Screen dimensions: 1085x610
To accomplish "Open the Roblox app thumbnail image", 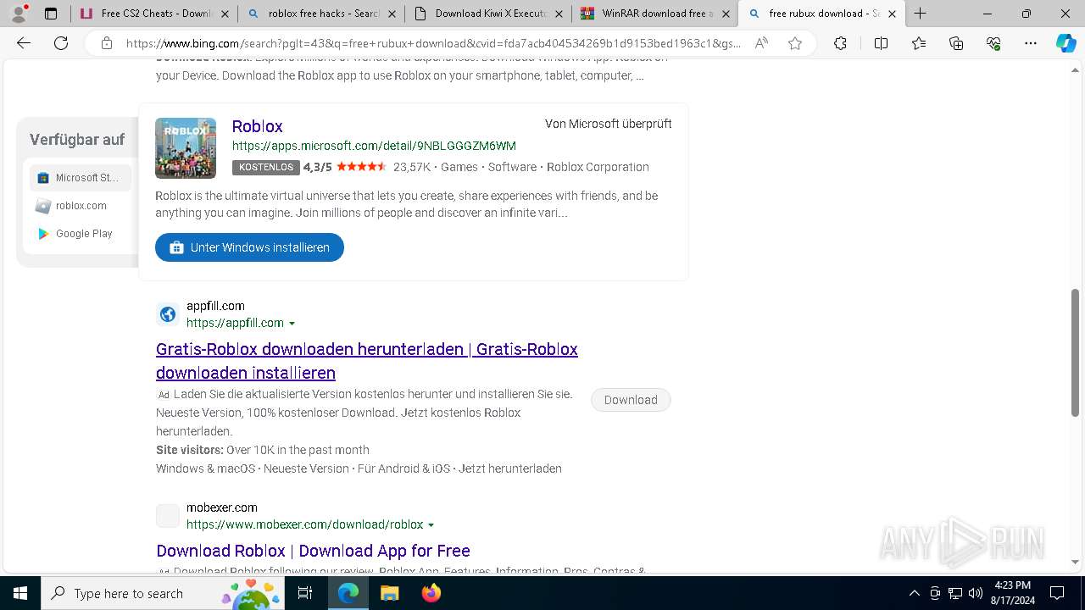I will point(186,148).
